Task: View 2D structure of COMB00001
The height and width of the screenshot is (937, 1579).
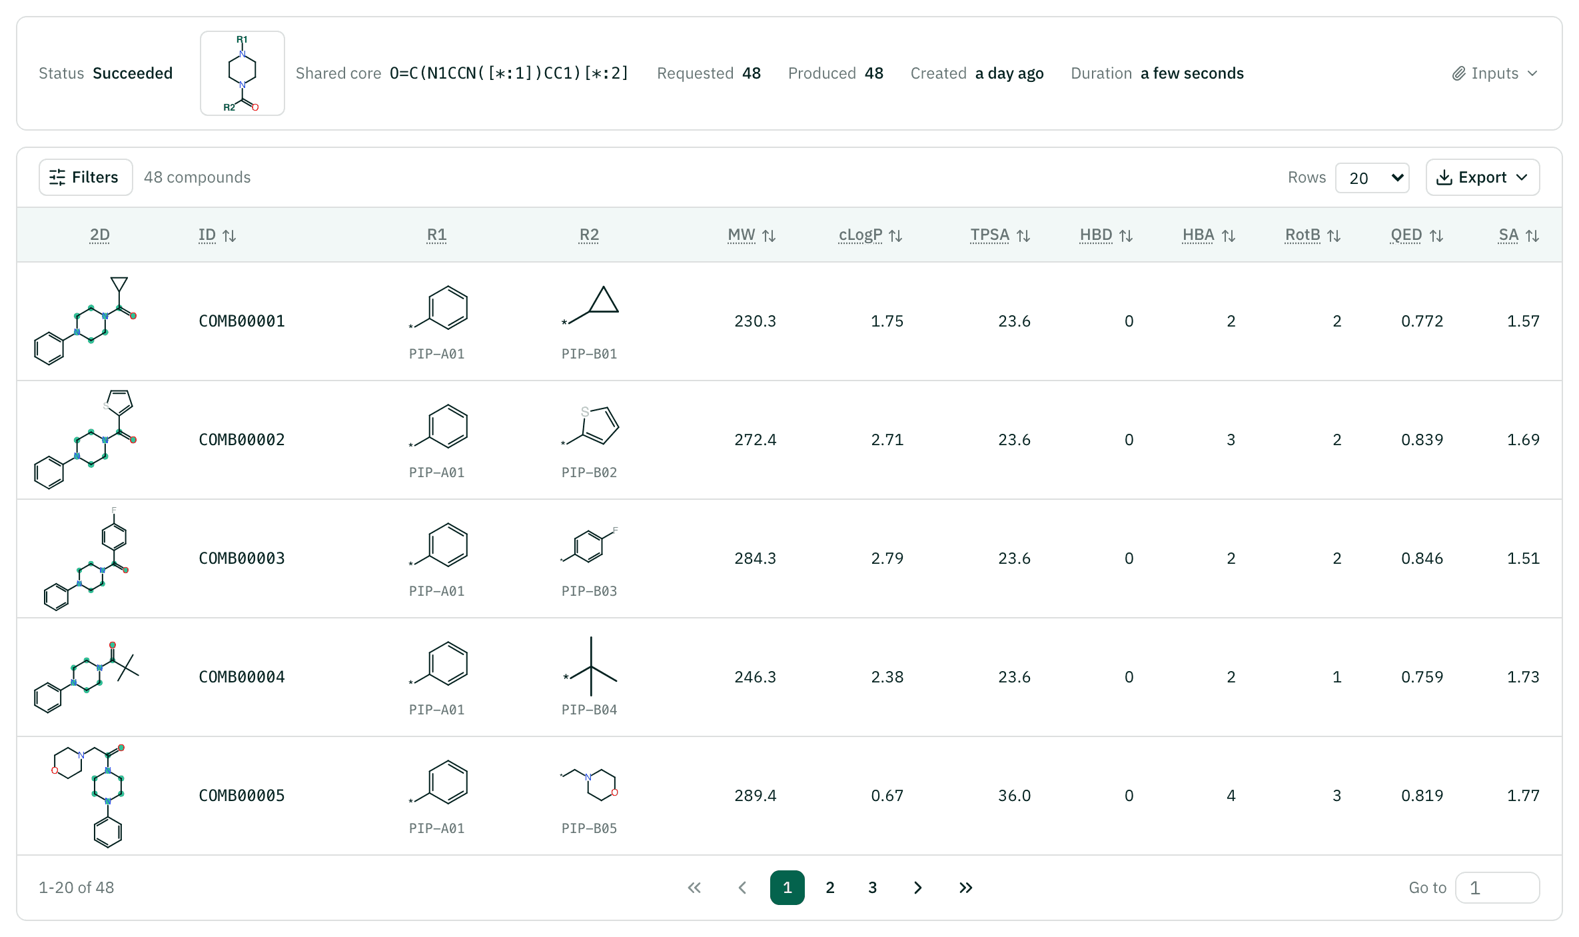Action: point(85,321)
